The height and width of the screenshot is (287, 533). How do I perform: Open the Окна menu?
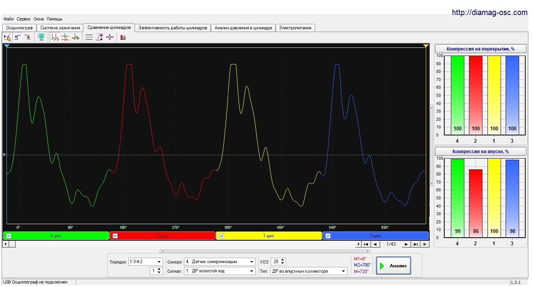click(39, 19)
